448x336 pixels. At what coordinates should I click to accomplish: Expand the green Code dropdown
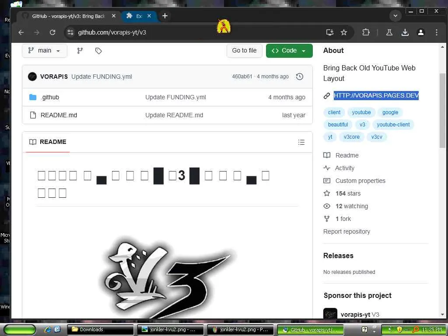289,51
